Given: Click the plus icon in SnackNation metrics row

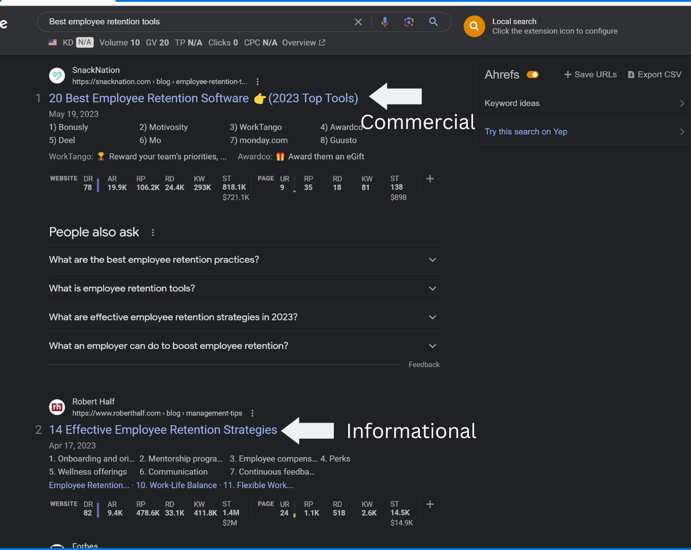Looking at the screenshot, I should tap(430, 179).
